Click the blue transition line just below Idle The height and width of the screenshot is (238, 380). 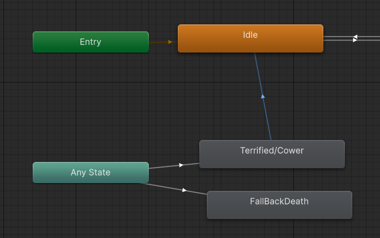(256, 62)
